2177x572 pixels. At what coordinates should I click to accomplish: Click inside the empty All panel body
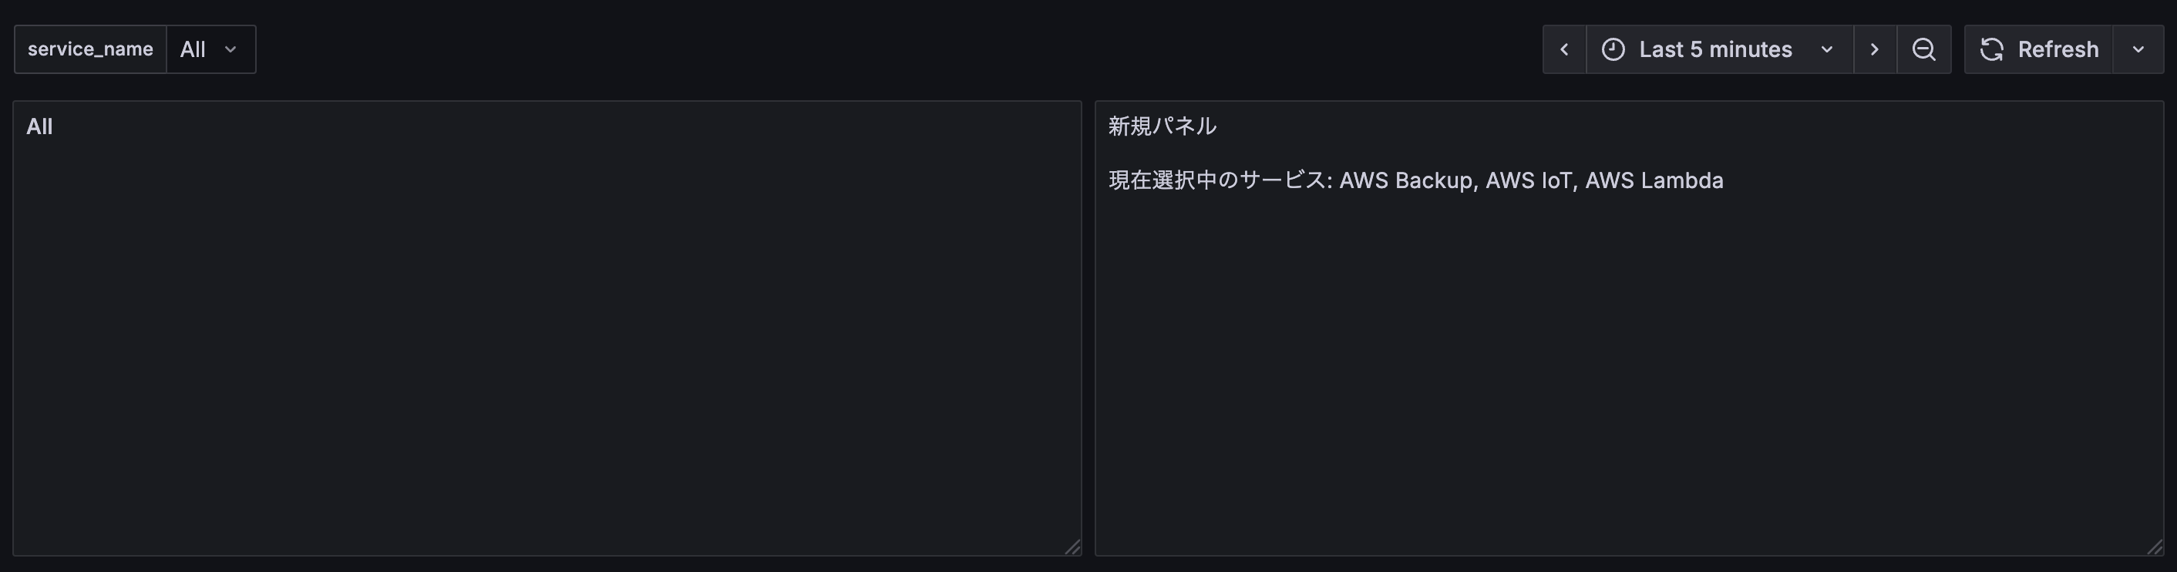[547, 346]
